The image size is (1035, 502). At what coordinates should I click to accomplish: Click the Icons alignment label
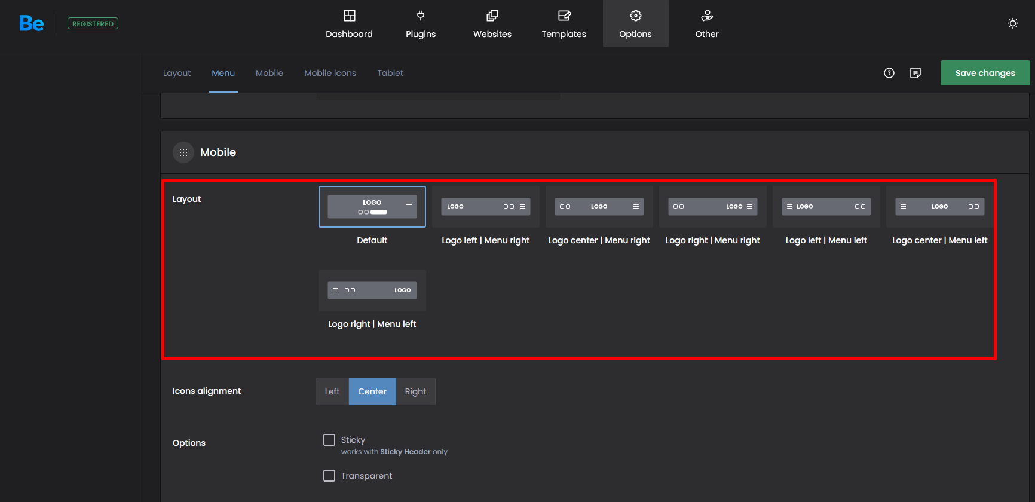click(207, 391)
